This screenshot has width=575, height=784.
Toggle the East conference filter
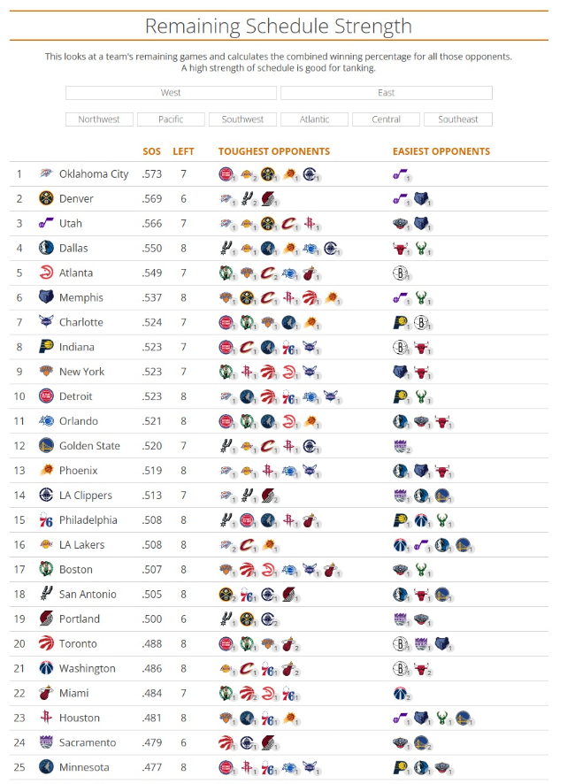[x=386, y=93]
